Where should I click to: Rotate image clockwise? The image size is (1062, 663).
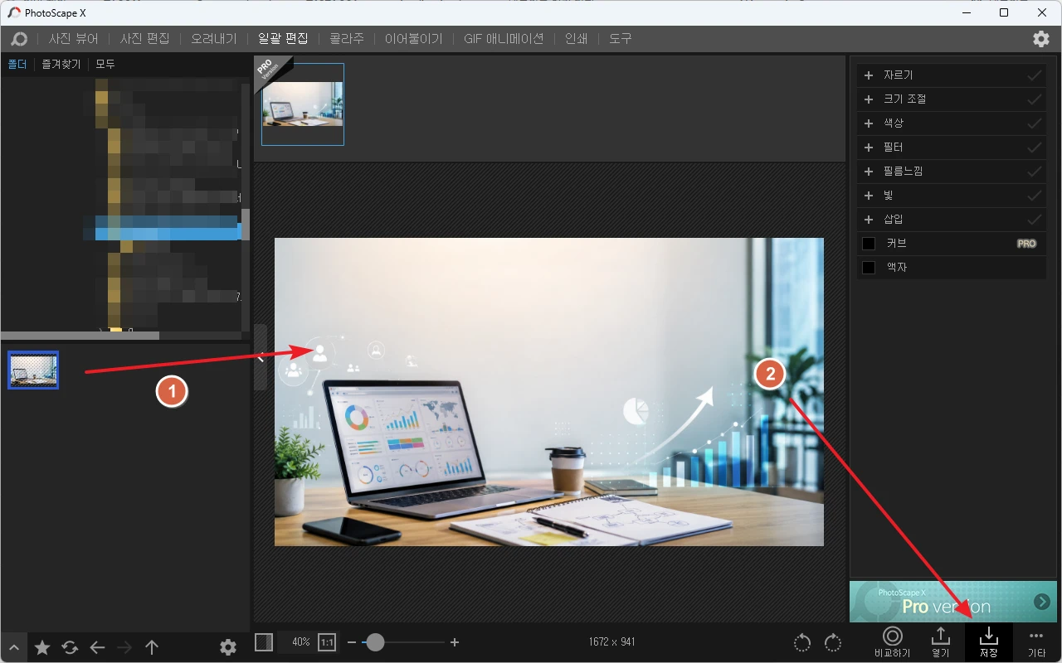[x=833, y=643]
